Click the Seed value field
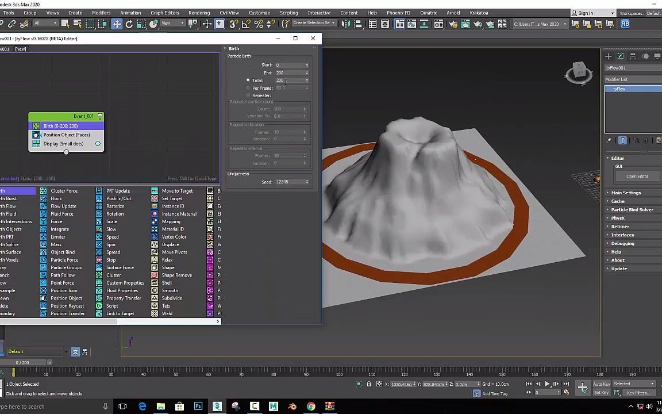The height and width of the screenshot is (414, 662). click(x=289, y=182)
